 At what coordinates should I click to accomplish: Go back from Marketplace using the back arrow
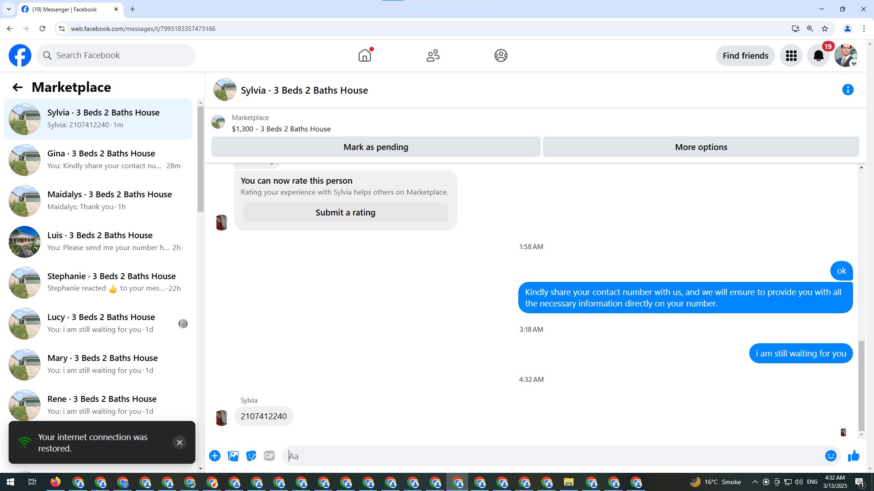(17, 87)
